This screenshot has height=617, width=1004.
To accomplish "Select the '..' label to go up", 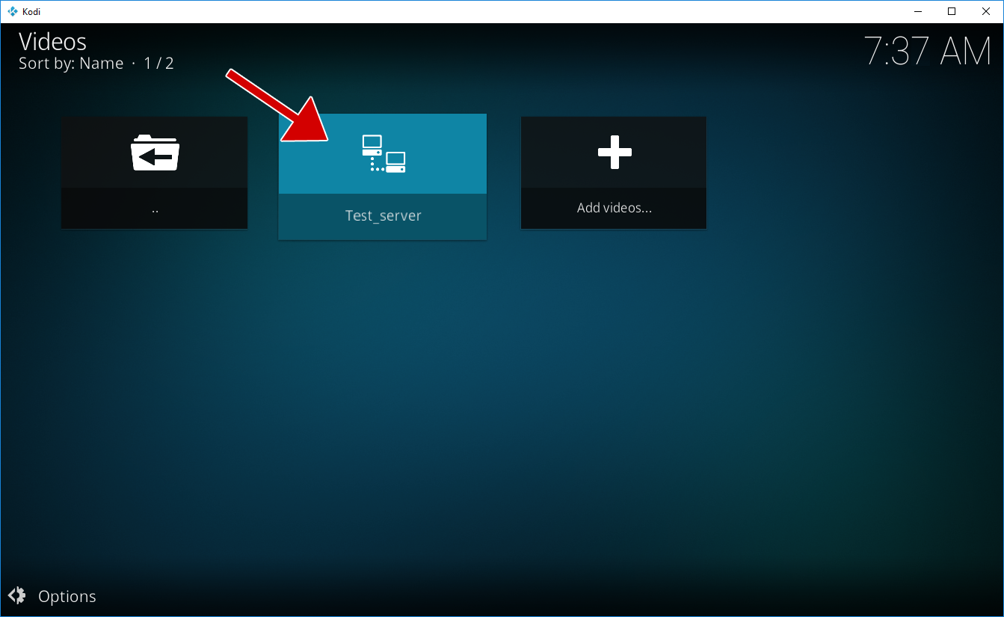I will click(x=155, y=209).
